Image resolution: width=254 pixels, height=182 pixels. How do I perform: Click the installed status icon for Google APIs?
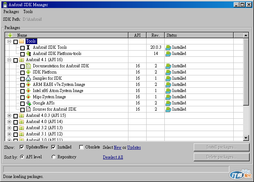(x=168, y=103)
